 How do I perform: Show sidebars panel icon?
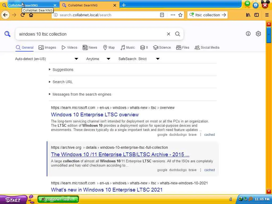pyautogui.click(x=257, y=15)
